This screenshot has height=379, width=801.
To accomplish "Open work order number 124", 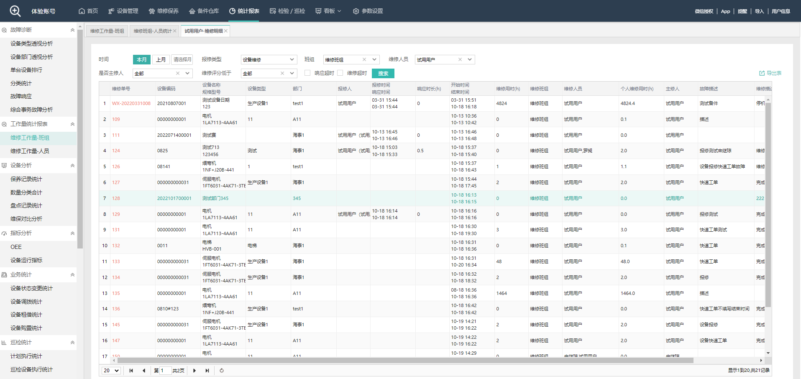I will click(116, 151).
